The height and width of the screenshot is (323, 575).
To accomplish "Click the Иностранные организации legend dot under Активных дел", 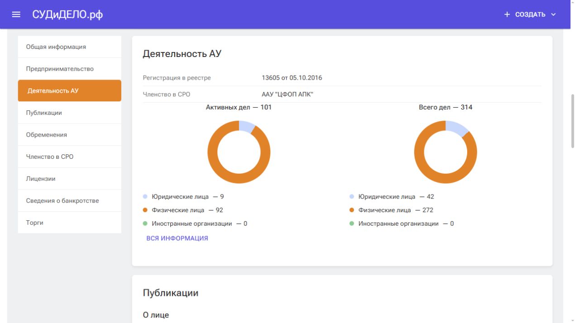I will click(x=145, y=223).
